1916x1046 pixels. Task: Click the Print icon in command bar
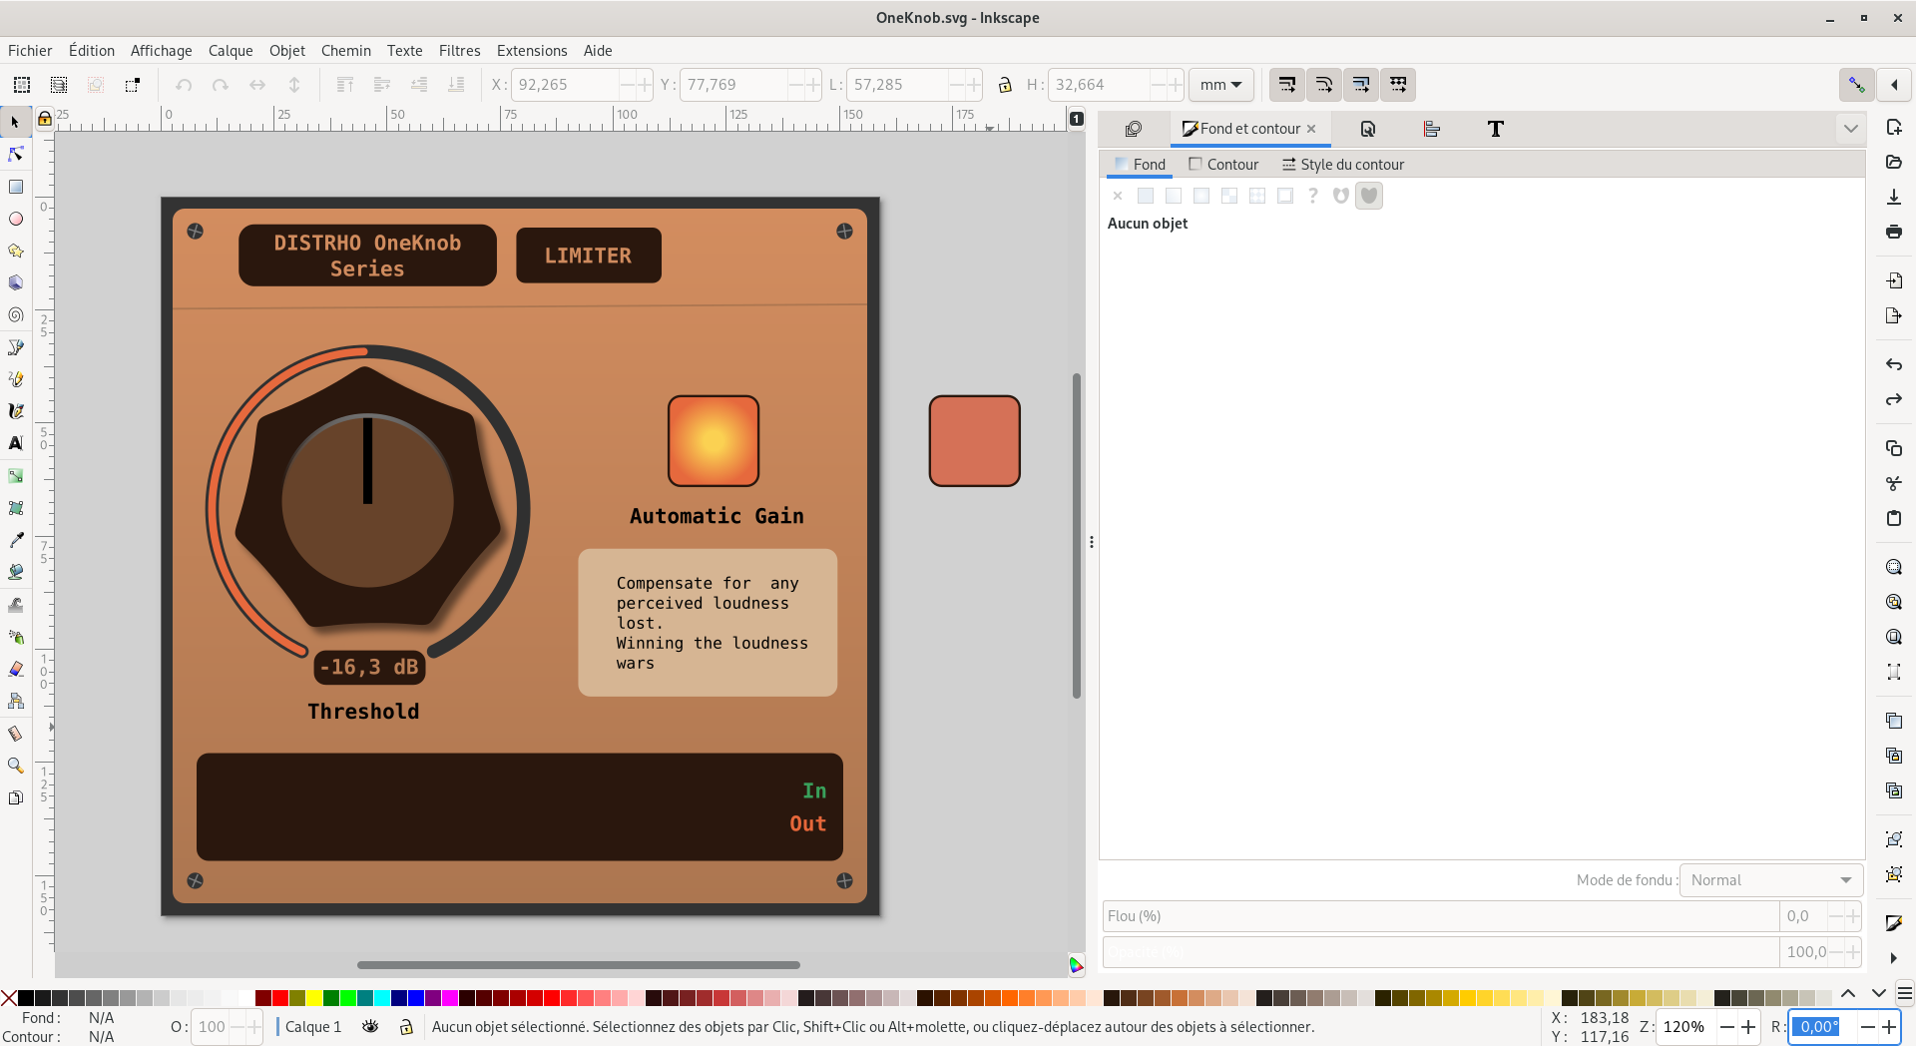(x=1894, y=232)
